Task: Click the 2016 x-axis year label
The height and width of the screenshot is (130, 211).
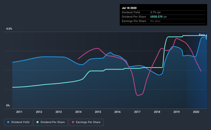Action: pyautogui.click(x=117, y=112)
